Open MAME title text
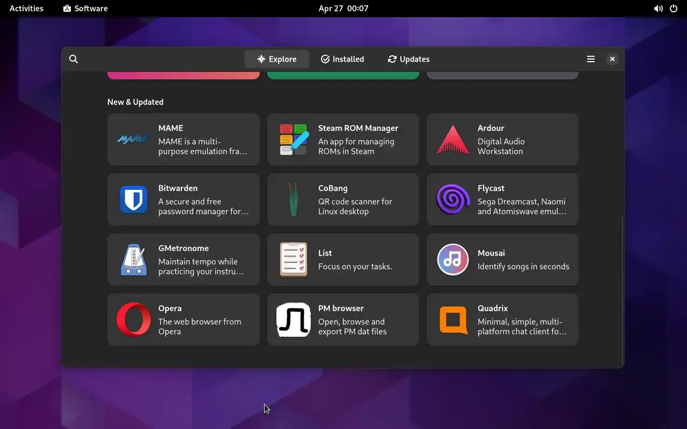This screenshot has height=429, width=687. 171,128
